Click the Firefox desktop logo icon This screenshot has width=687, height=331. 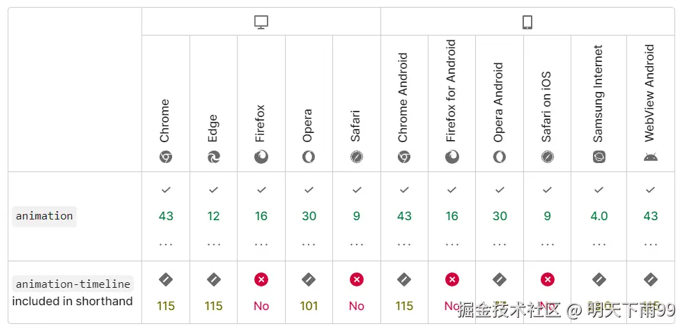coord(261,157)
